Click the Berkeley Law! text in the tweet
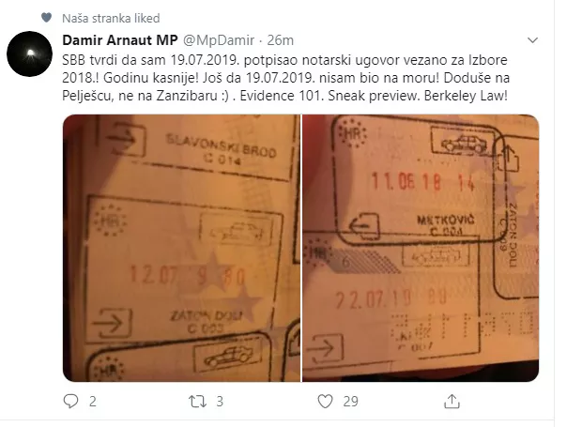 click(466, 96)
